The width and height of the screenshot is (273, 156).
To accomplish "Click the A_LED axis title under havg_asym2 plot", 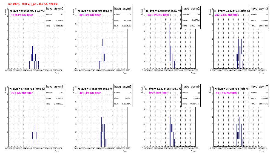I will tap(193, 73).
